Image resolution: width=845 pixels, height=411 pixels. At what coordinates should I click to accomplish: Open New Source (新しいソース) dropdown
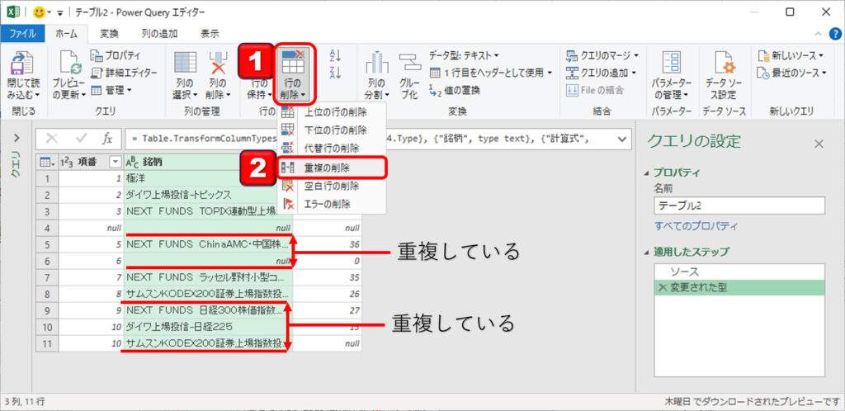[x=791, y=55]
